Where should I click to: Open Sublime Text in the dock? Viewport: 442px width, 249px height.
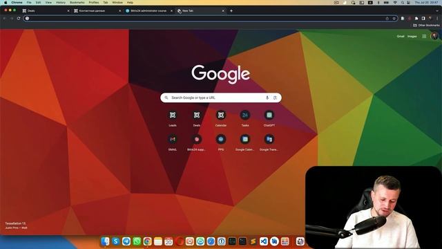click(253, 241)
